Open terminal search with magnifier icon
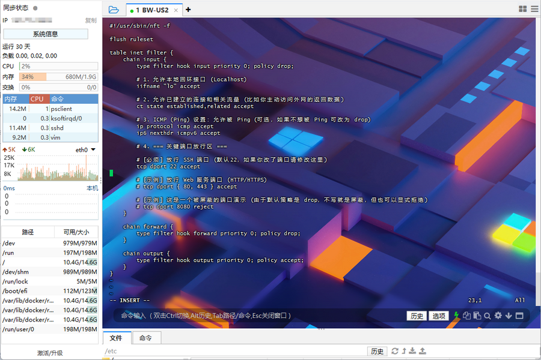This screenshot has width=541, height=360. [488, 316]
